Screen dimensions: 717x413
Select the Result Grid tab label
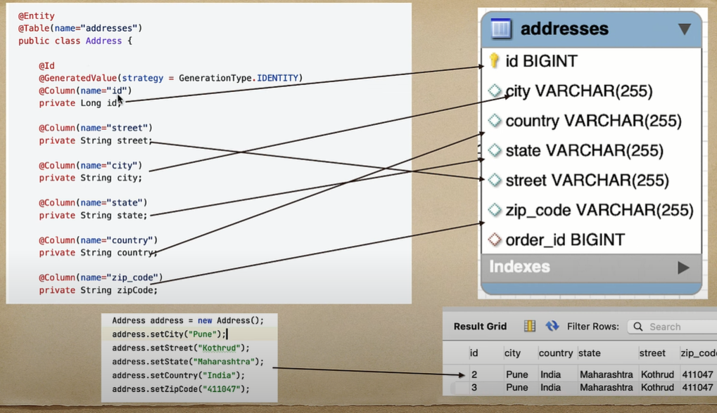click(x=480, y=326)
